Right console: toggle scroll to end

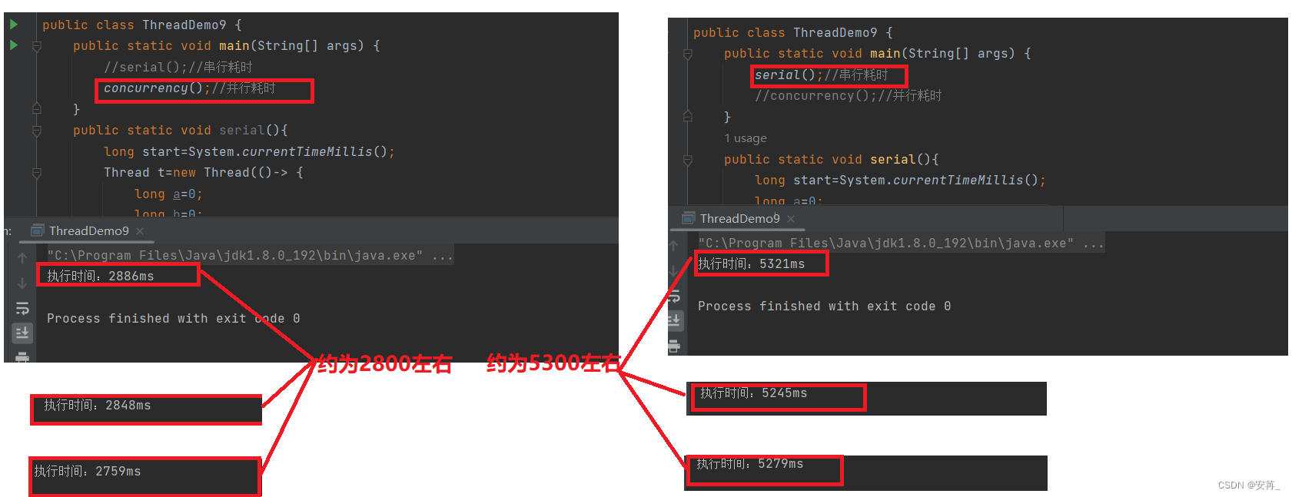pyautogui.click(x=674, y=320)
